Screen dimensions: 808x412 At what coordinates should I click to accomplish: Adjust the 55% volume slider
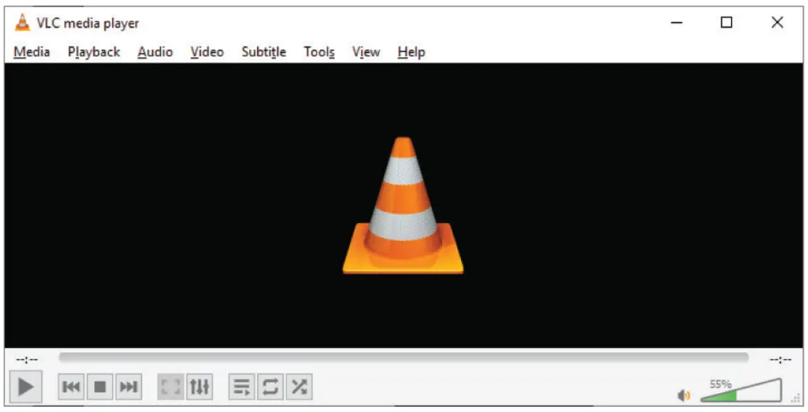[x=741, y=390]
